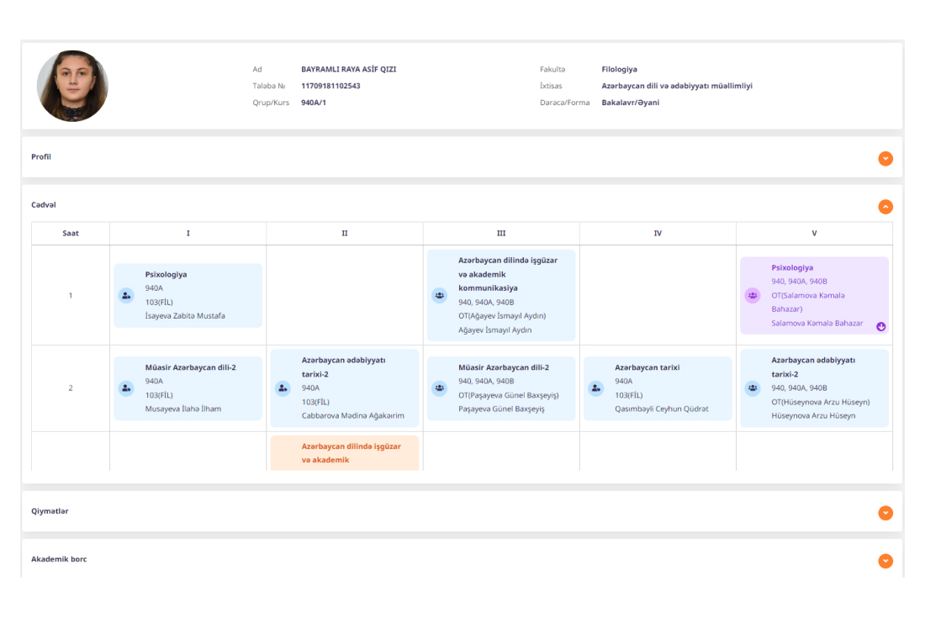The height and width of the screenshot is (617, 925).
Task: Click group icon in Friday Psixologiya card
Action: click(753, 295)
